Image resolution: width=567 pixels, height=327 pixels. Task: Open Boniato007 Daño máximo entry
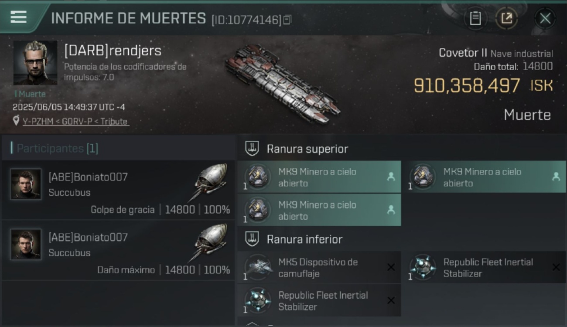tap(118, 250)
